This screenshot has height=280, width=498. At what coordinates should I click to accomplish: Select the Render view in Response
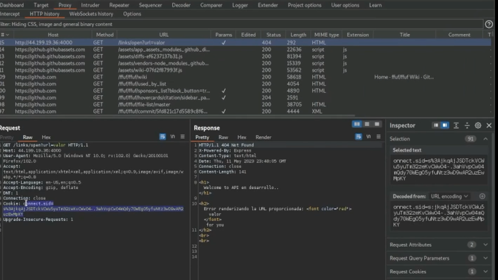tap(263, 137)
